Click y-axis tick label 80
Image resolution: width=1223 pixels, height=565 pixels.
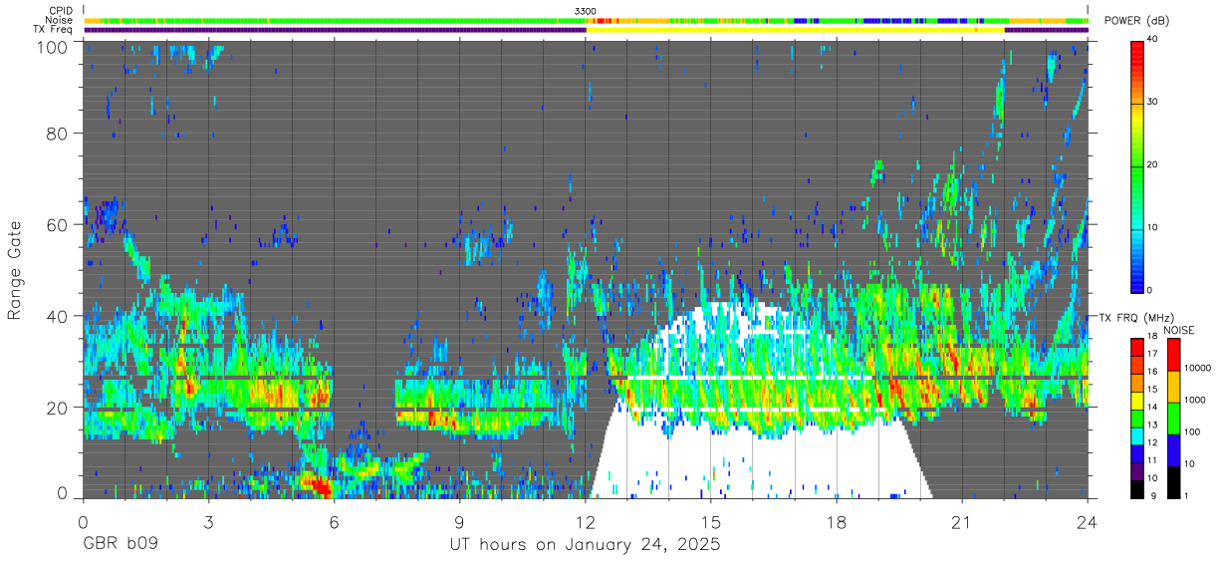58,133
